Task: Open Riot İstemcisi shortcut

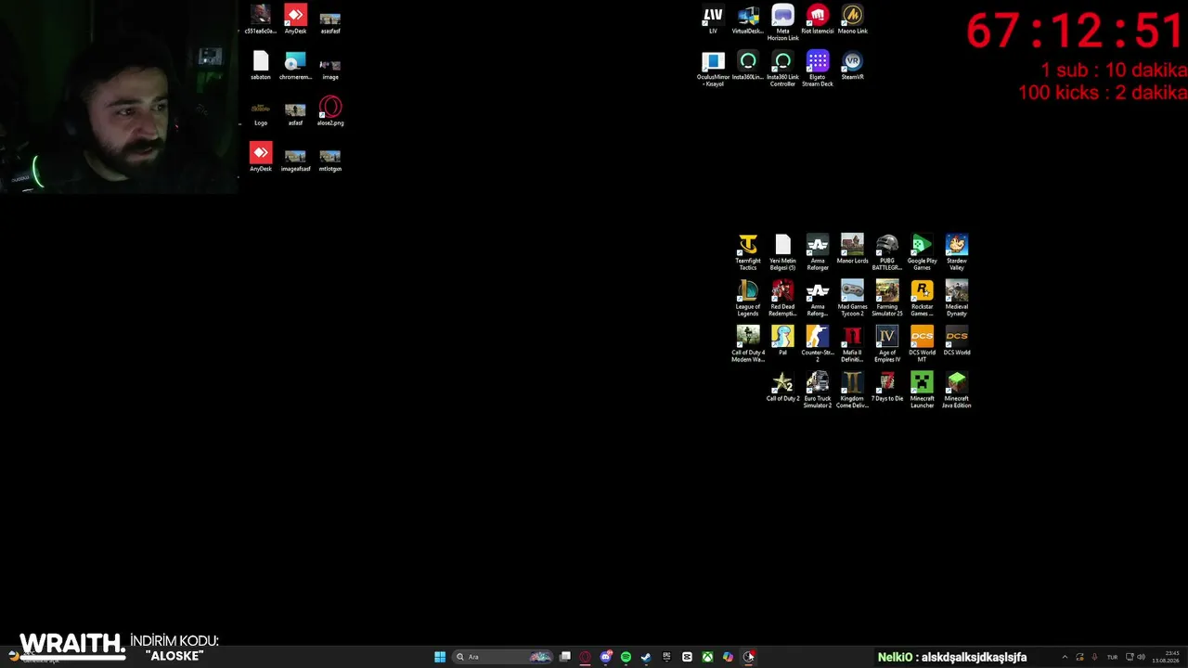Action: tap(818, 19)
